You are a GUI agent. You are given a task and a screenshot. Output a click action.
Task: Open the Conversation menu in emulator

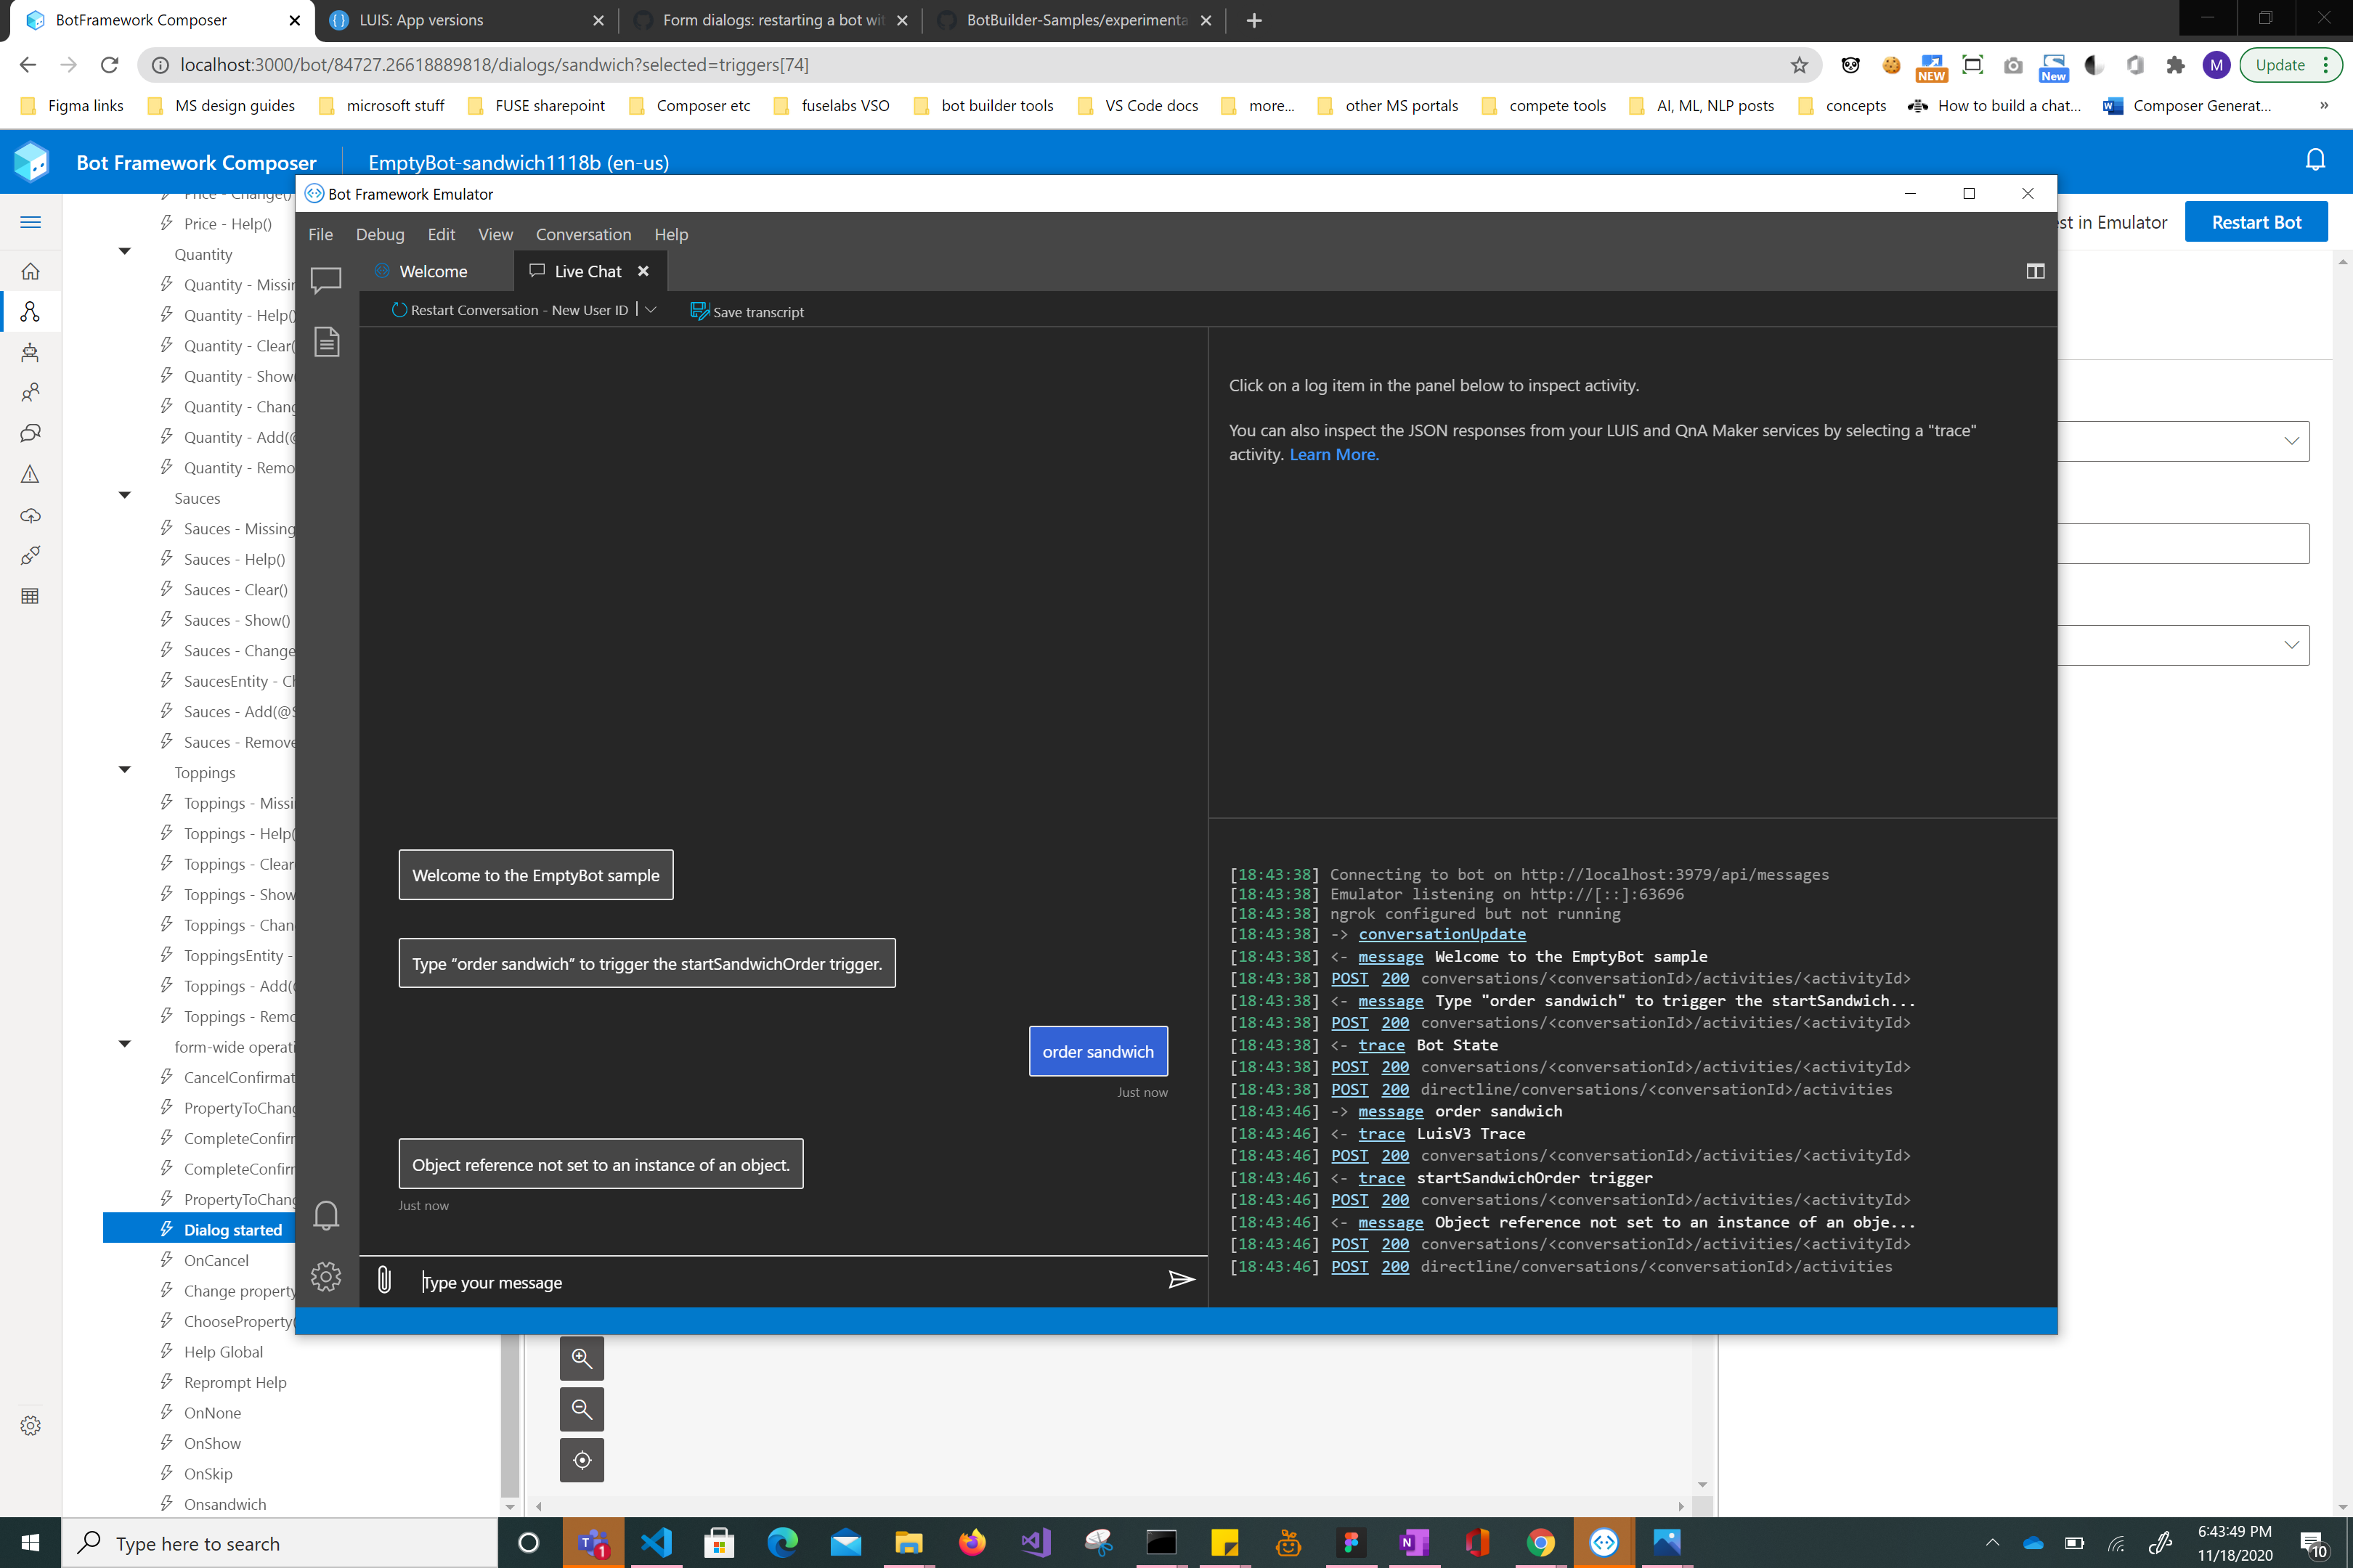[583, 234]
